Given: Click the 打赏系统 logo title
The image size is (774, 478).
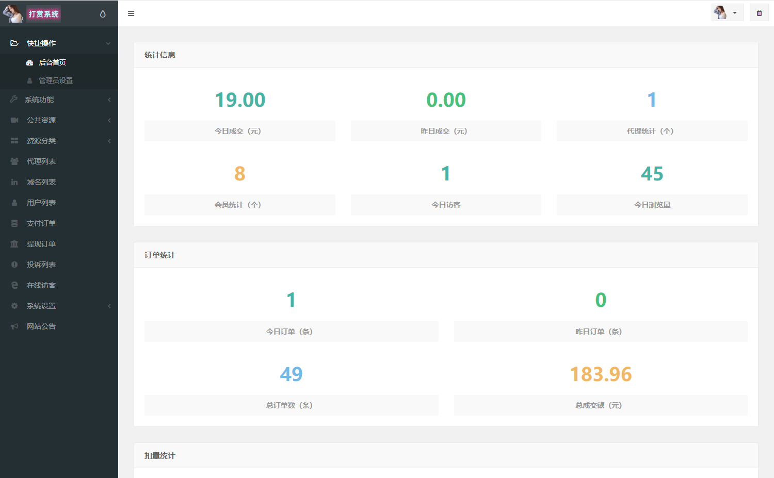Looking at the screenshot, I should [x=44, y=14].
